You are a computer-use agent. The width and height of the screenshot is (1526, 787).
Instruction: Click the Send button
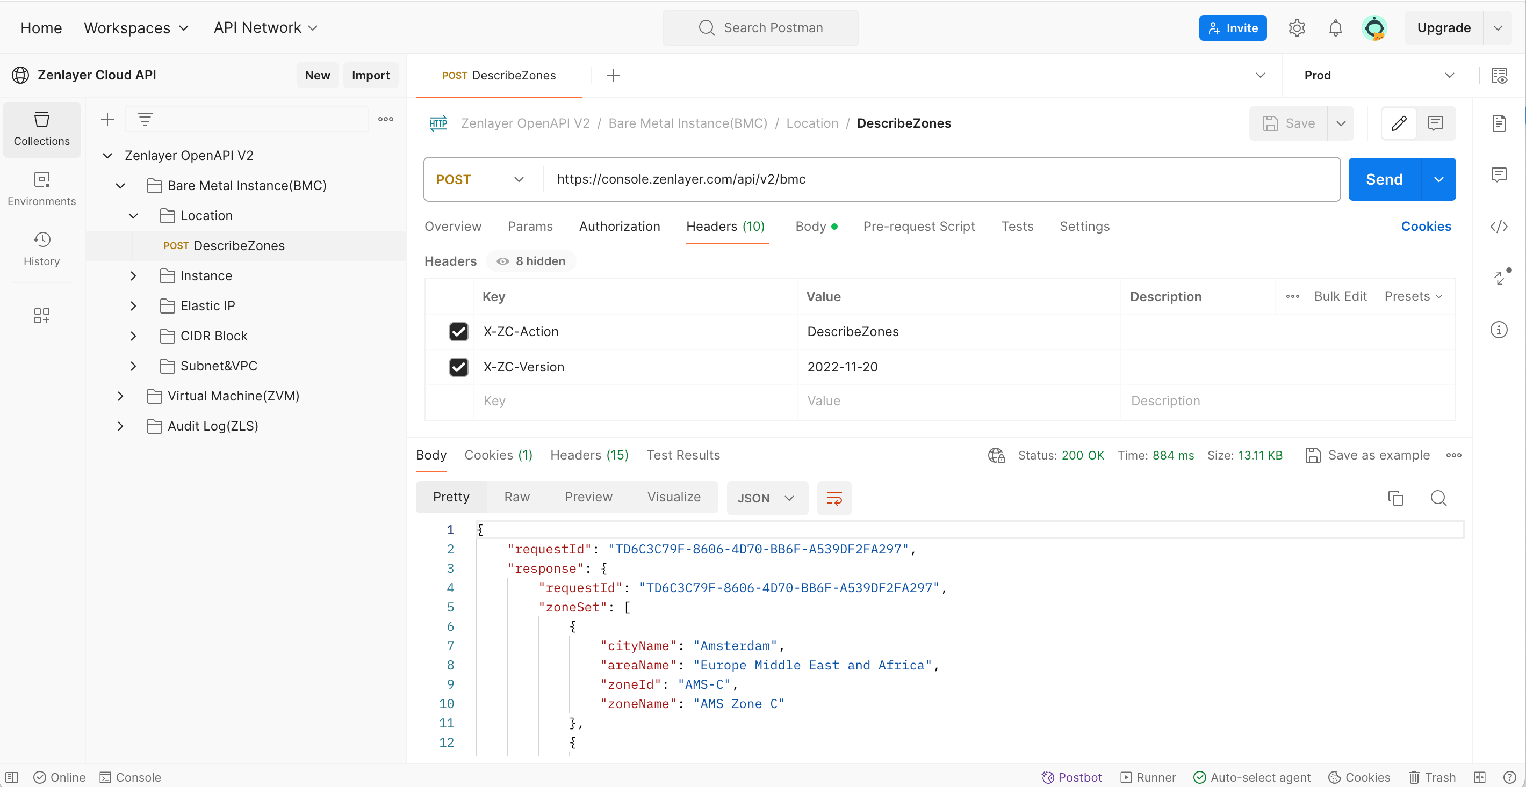pyautogui.click(x=1384, y=179)
